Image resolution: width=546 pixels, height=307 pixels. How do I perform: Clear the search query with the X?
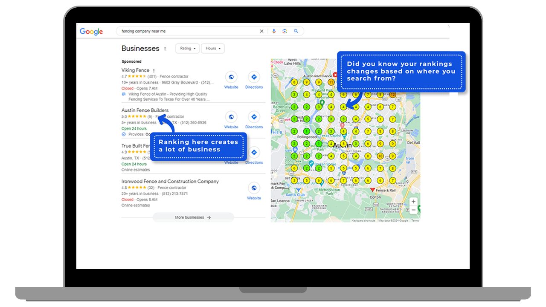point(262,31)
